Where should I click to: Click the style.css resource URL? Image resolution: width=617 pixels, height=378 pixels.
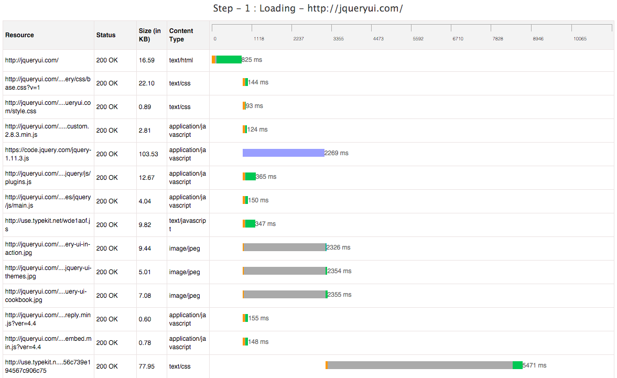(x=48, y=107)
